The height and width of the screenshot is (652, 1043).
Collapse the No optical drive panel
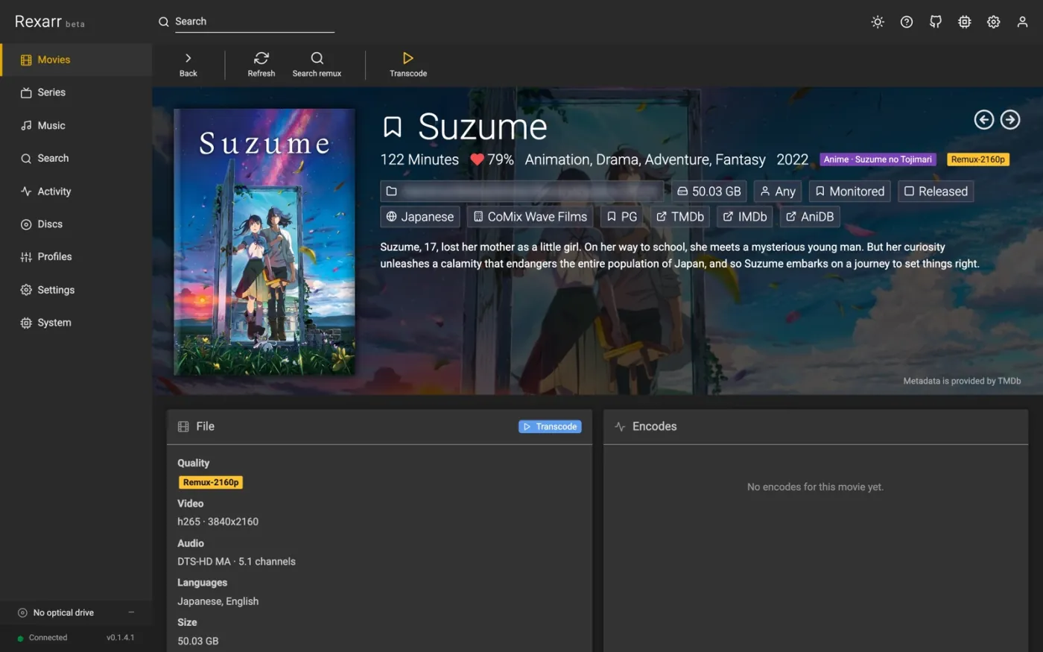pos(131,613)
